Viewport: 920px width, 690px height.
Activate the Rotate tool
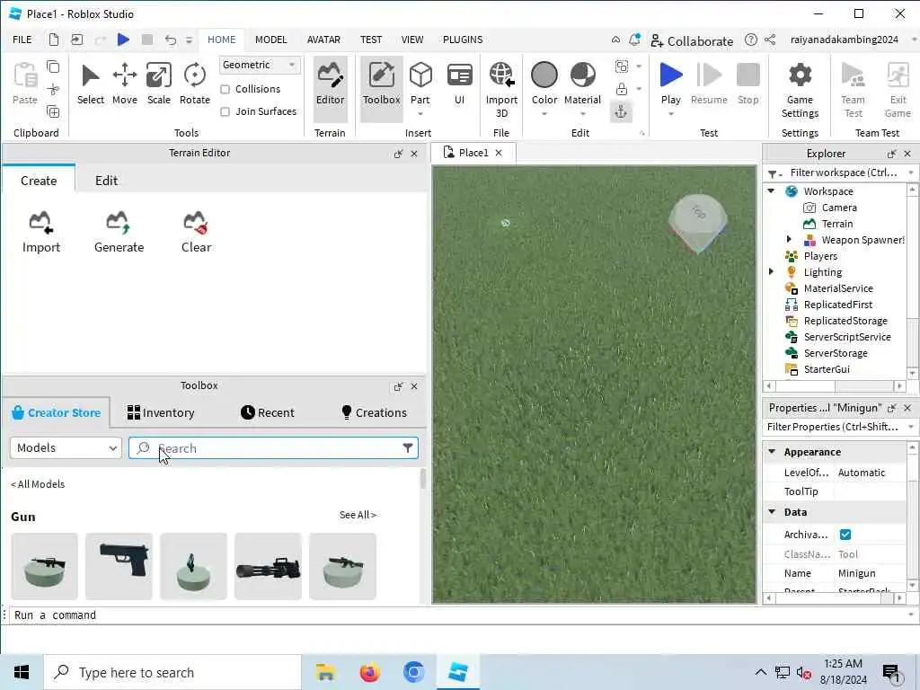coord(194,85)
